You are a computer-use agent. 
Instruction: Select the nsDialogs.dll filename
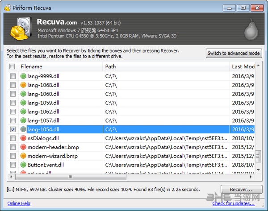coord(43,138)
